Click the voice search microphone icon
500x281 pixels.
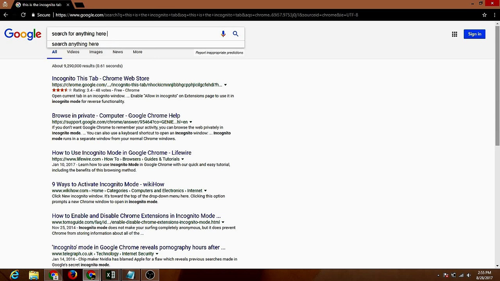223,34
